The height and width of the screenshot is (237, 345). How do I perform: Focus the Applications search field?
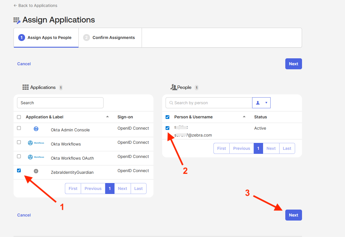point(60,103)
